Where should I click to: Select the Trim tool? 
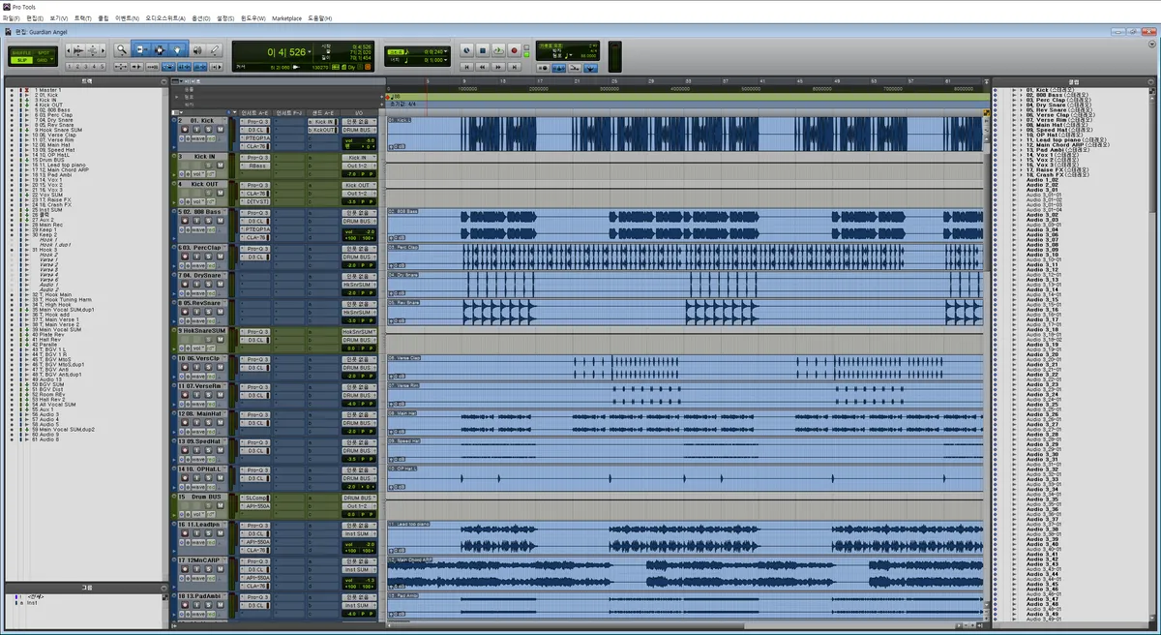(139, 49)
